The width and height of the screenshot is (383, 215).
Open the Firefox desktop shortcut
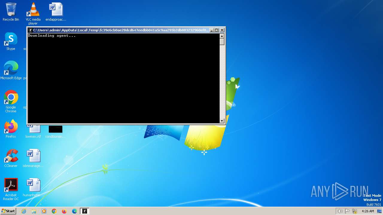tap(11, 129)
